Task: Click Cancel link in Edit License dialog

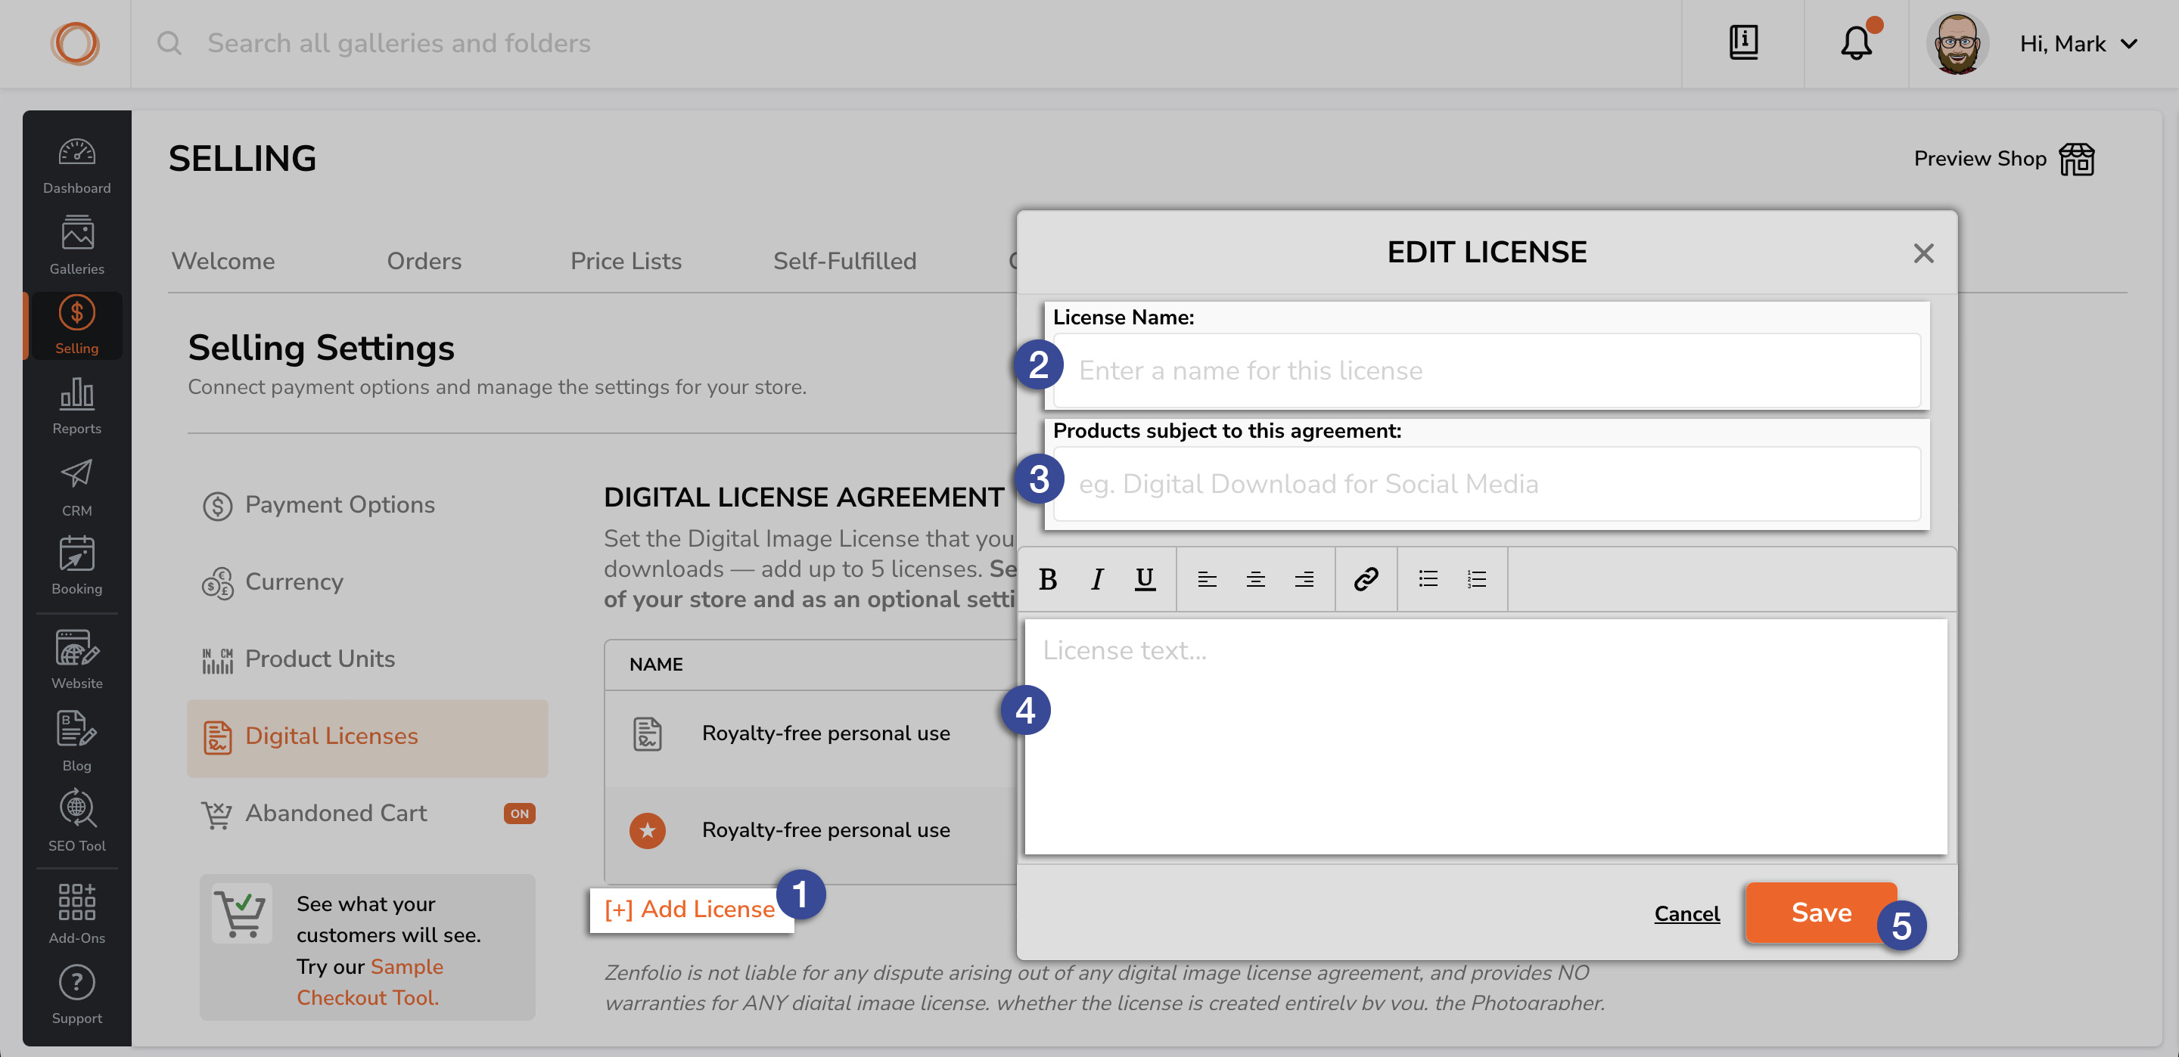Action: tap(1687, 913)
